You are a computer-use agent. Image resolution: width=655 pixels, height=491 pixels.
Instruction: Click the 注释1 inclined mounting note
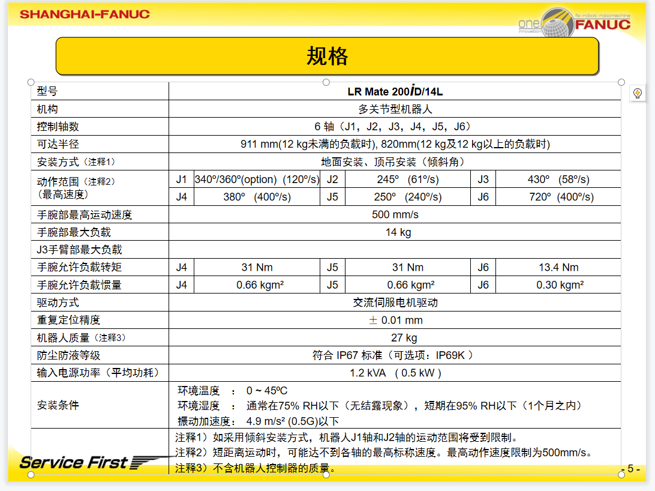point(347,438)
